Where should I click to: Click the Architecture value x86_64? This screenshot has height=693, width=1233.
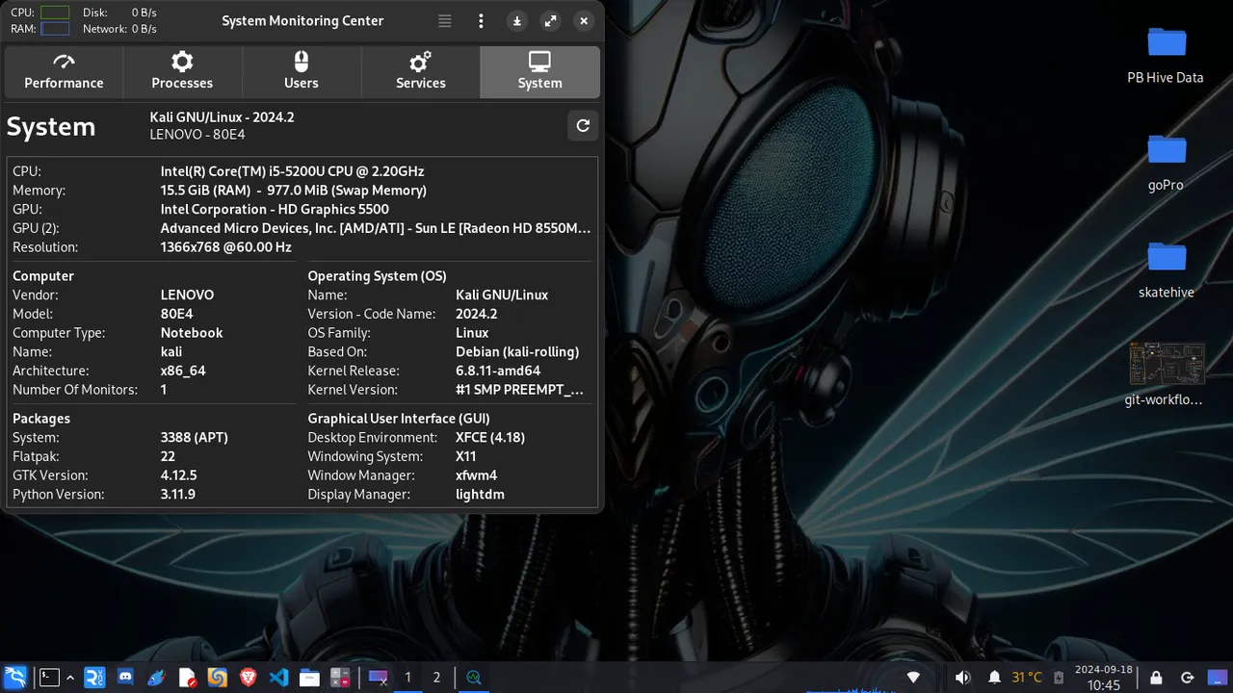[183, 371]
